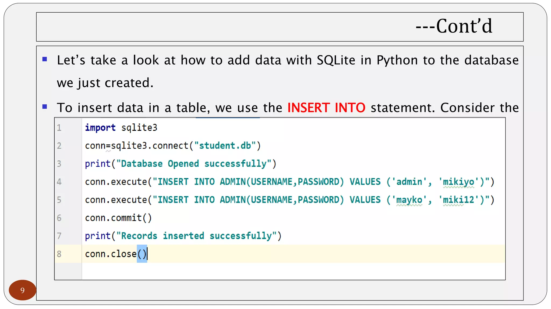Image resolution: width=551 pixels, height=309 pixels.
Task: Click the 'admin' username value in line 4
Action: (409, 182)
